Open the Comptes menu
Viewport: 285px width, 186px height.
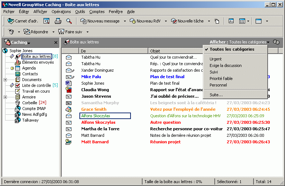coord(97,12)
